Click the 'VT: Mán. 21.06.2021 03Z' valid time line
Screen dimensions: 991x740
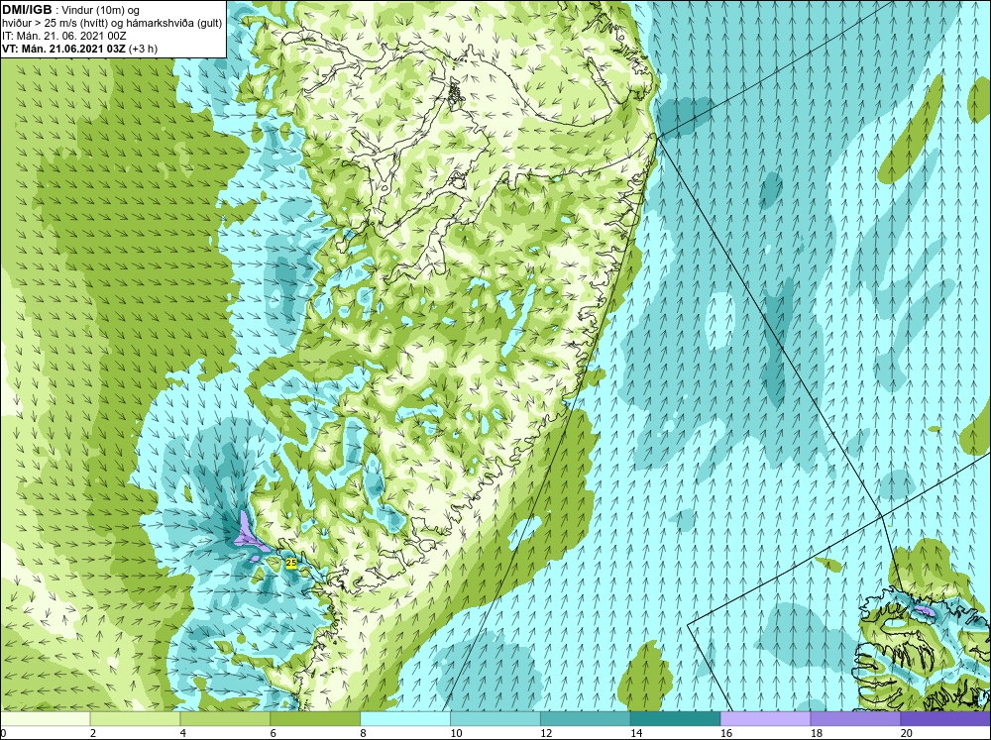(79, 48)
